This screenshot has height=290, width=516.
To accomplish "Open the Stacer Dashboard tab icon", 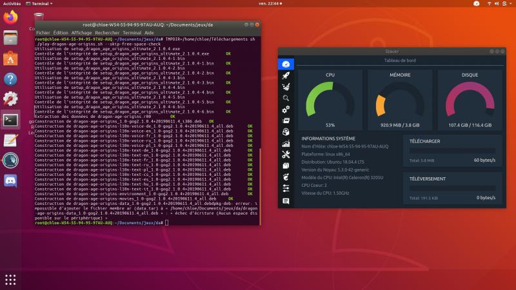I will (286, 64).
